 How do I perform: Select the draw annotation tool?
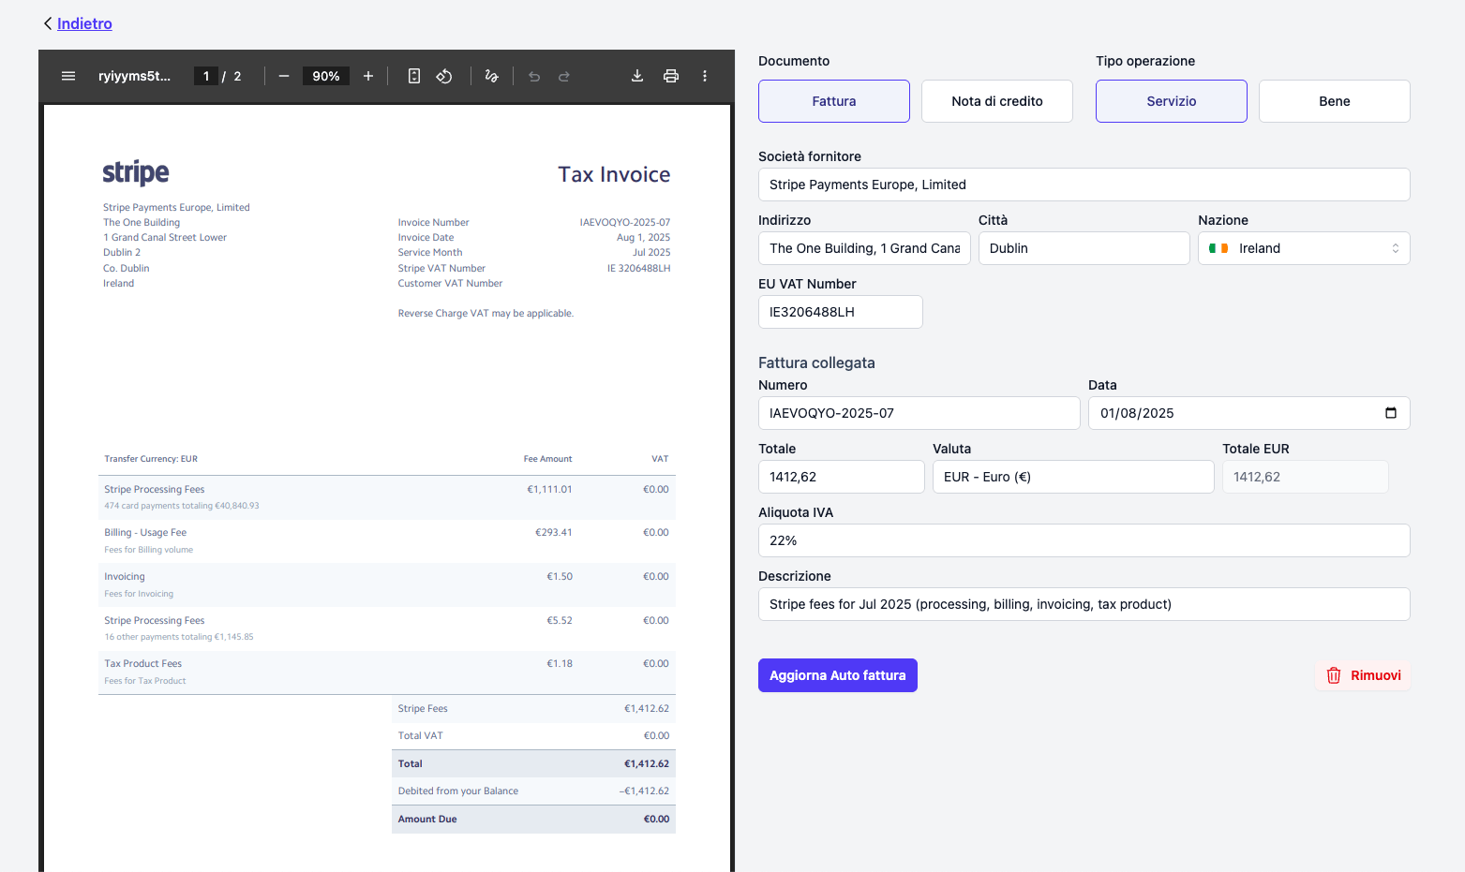click(491, 76)
